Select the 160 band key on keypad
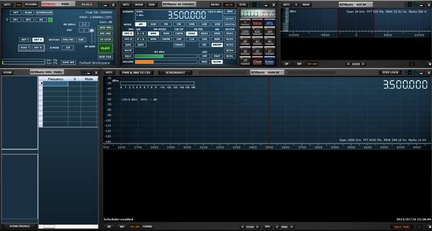 [270, 31]
